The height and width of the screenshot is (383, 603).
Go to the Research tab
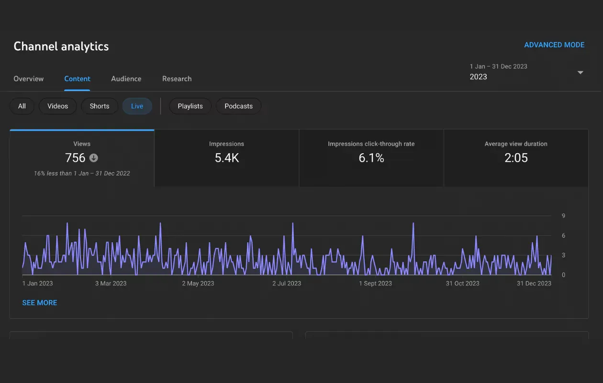(x=177, y=79)
